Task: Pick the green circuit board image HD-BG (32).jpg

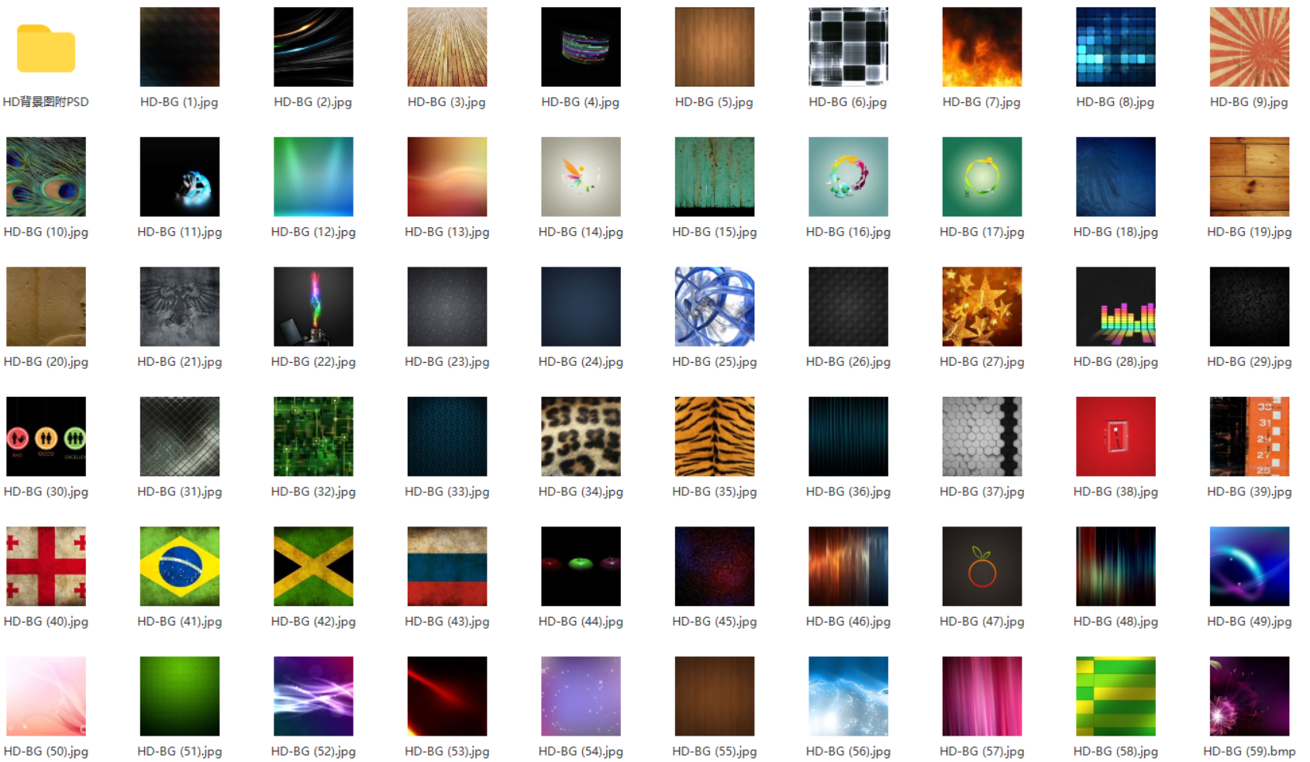Action: 313,436
